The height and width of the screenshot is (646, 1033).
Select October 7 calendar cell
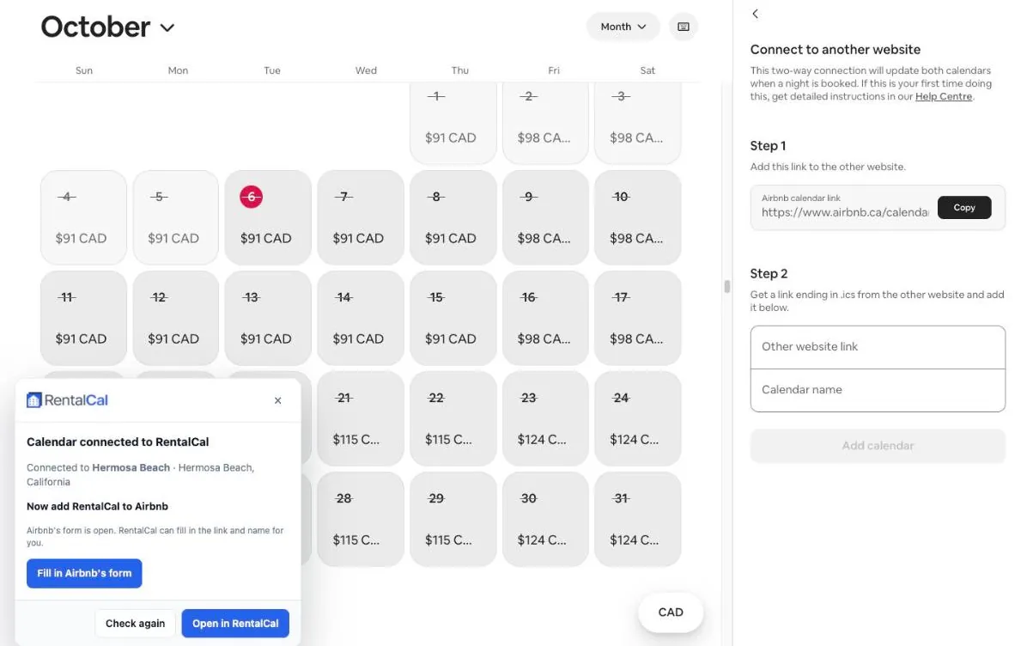(361, 217)
